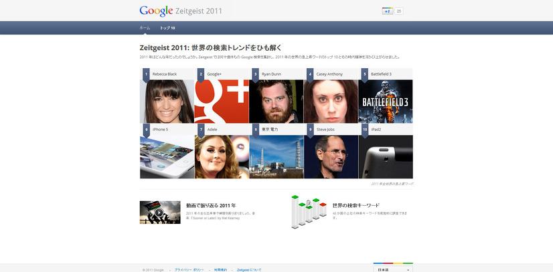This screenshot has height=272, width=553.
Task: Click the Casey Anthony label text
Action: click(329, 74)
